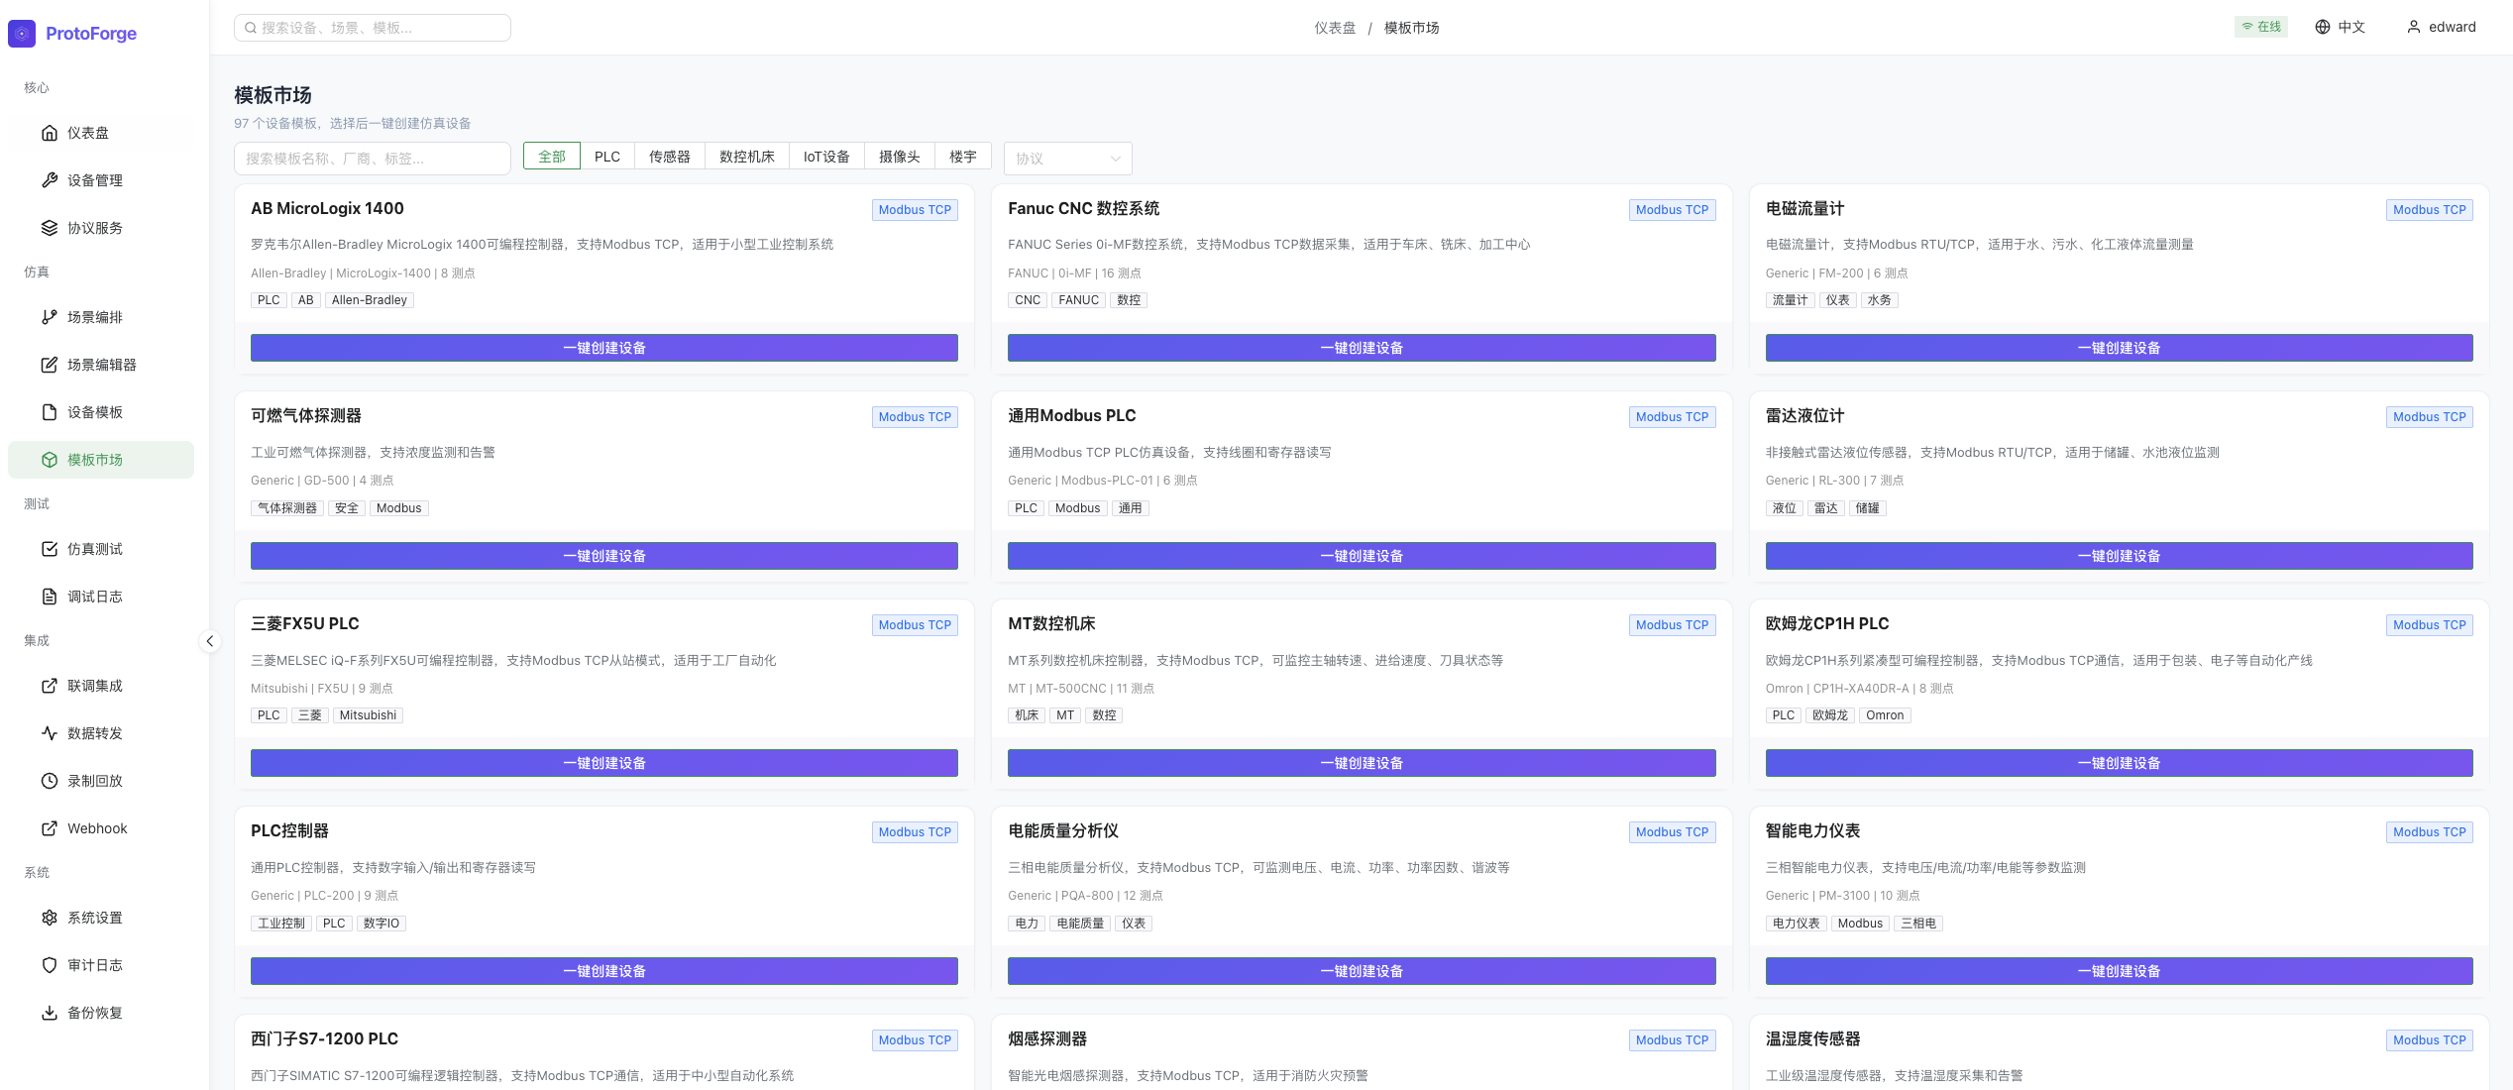Image resolution: width=2513 pixels, height=1090 pixels.
Task: Open the edward user menu
Action: (2442, 27)
